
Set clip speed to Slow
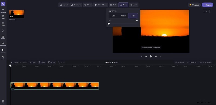113,16
